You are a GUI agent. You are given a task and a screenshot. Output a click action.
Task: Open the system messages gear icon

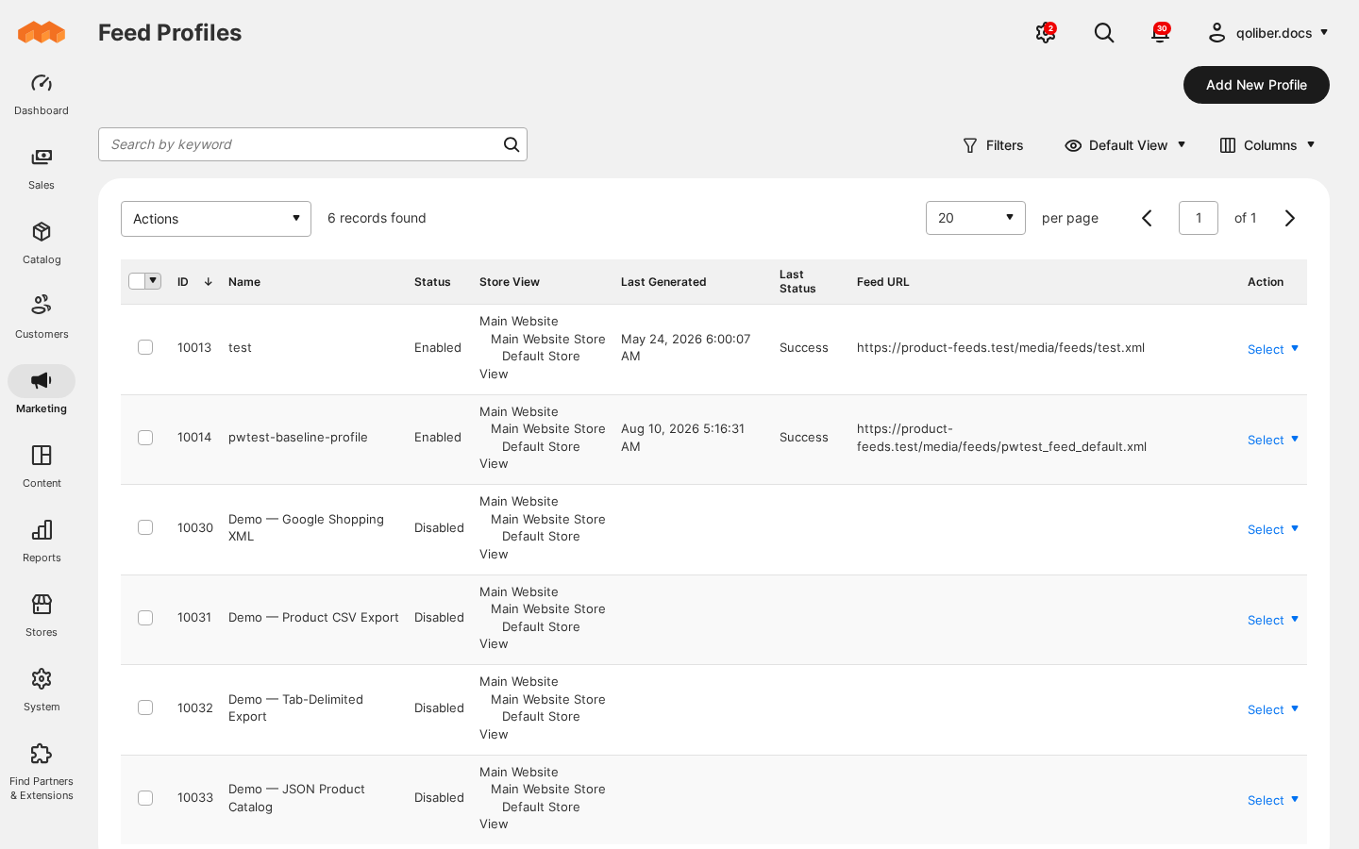coord(1046,33)
